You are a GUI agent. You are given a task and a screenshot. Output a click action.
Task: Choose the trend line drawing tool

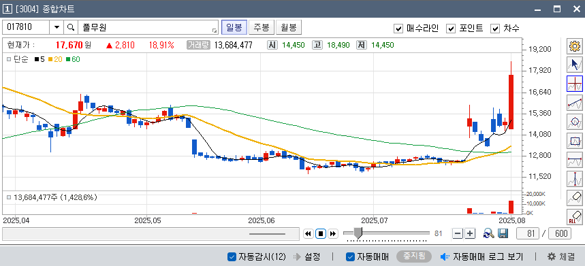click(575, 103)
